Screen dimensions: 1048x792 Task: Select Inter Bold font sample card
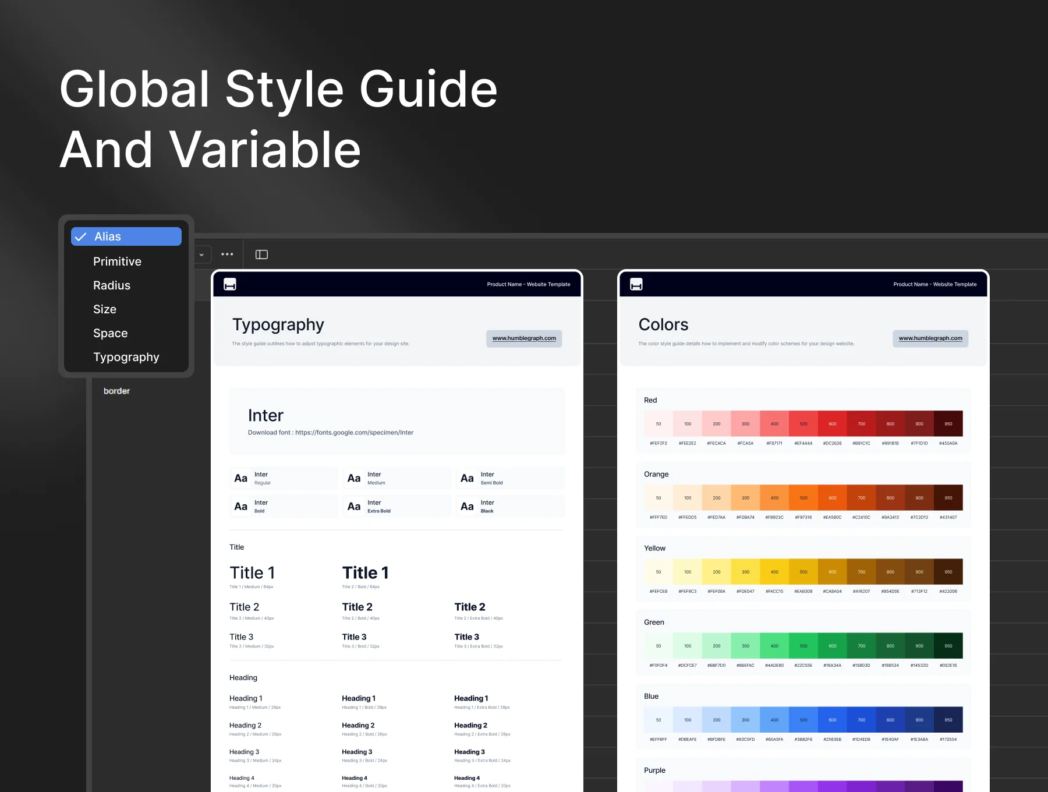click(284, 506)
